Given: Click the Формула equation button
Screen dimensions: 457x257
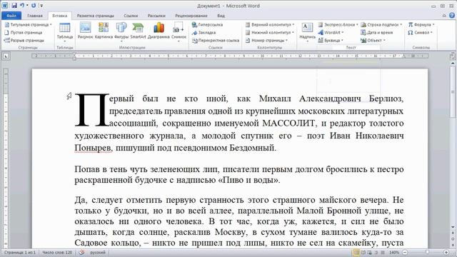Looking at the screenshot, I should point(421,25).
